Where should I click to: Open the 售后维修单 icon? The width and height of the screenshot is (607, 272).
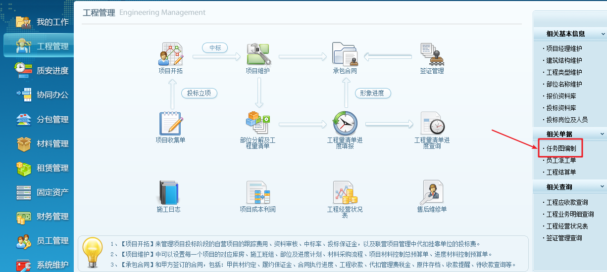pyautogui.click(x=432, y=192)
